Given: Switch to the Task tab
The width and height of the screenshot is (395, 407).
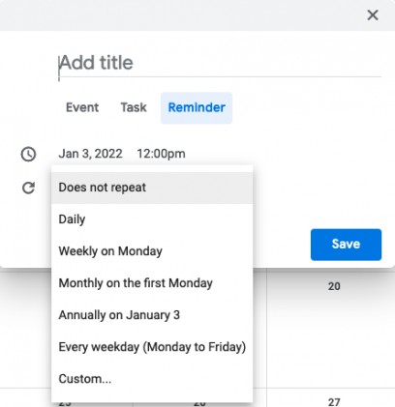Looking at the screenshot, I should pyautogui.click(x=134, y=107).
